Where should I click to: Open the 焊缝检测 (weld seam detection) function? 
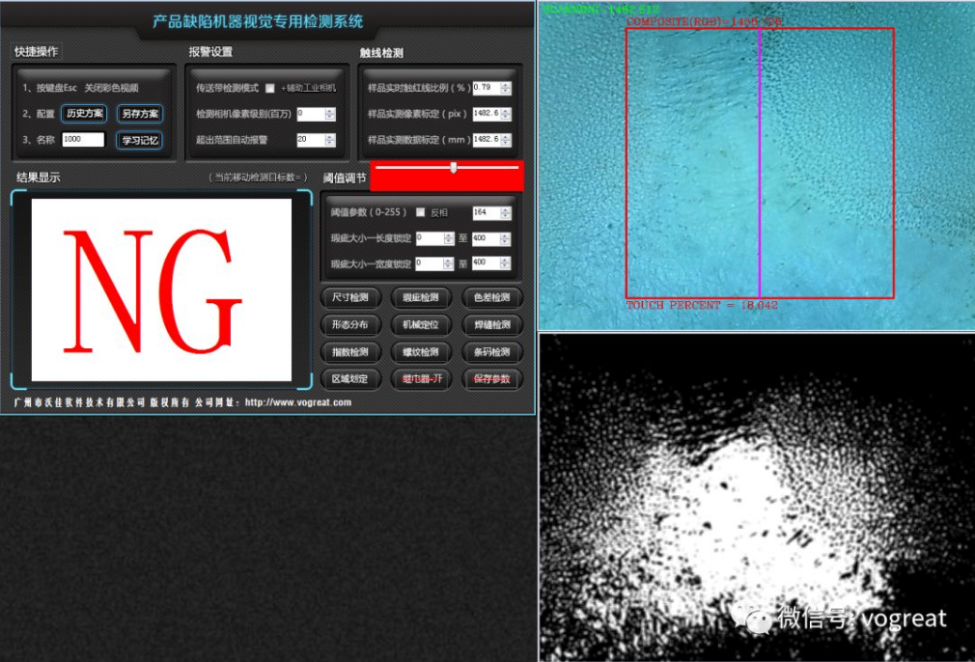point(493,325)
